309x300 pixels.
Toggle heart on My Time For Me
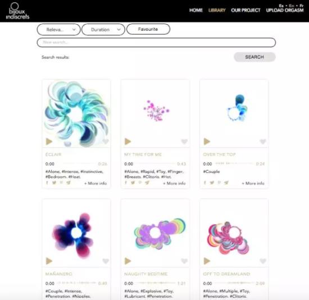click(x=184, y=141)
